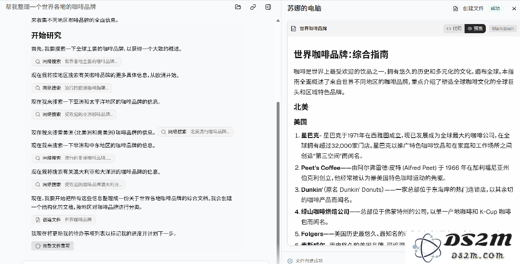Screen dimensions: 520x264
Task: Click the 开始研究 heading
Action: pyautogui.click(x=46, y=36)
